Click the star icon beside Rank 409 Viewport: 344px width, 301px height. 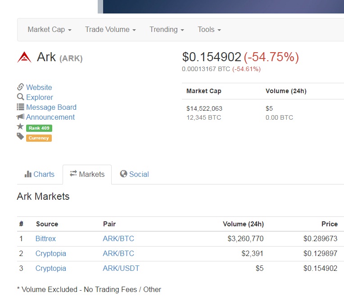pos(20,126)
